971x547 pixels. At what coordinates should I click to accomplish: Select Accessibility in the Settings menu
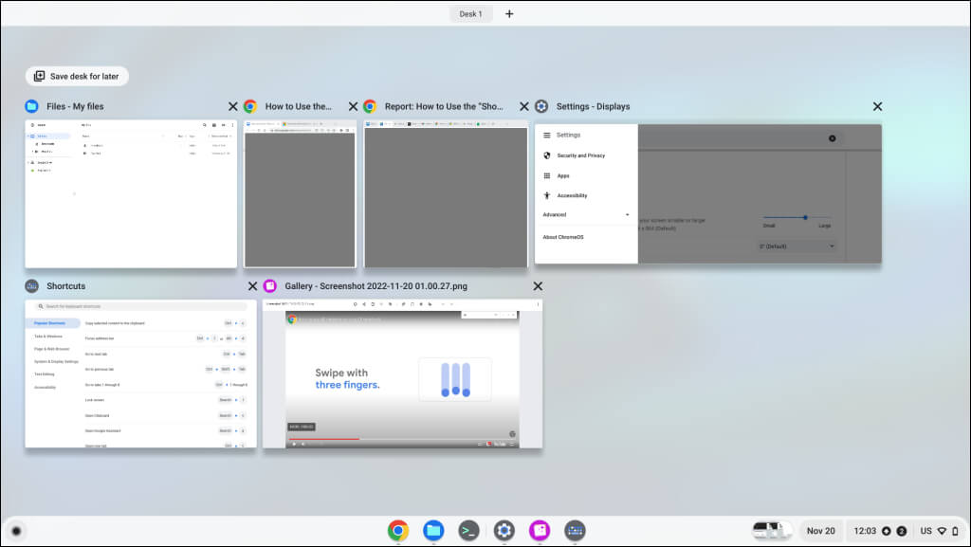pos(572,195)
